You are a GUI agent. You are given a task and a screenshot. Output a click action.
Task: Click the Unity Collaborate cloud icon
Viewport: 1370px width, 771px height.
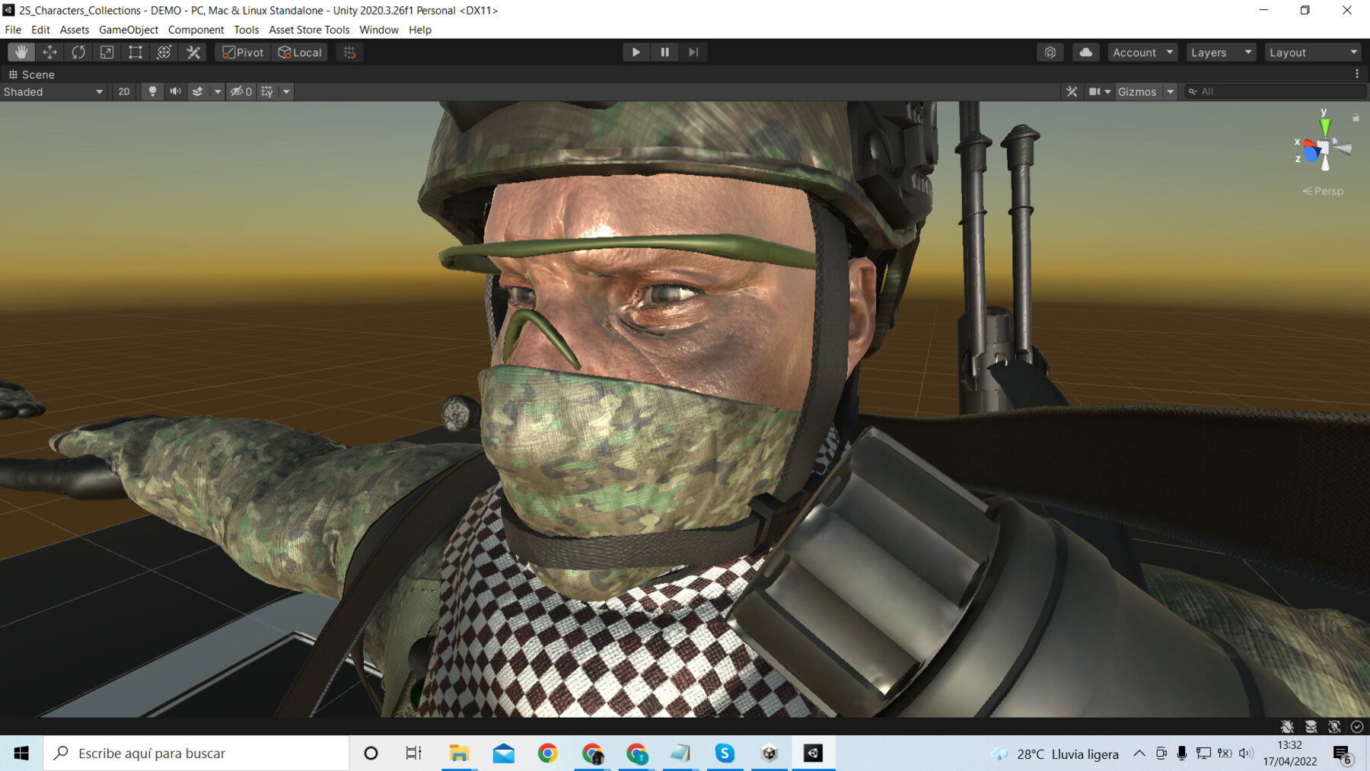coord(1085,52)
